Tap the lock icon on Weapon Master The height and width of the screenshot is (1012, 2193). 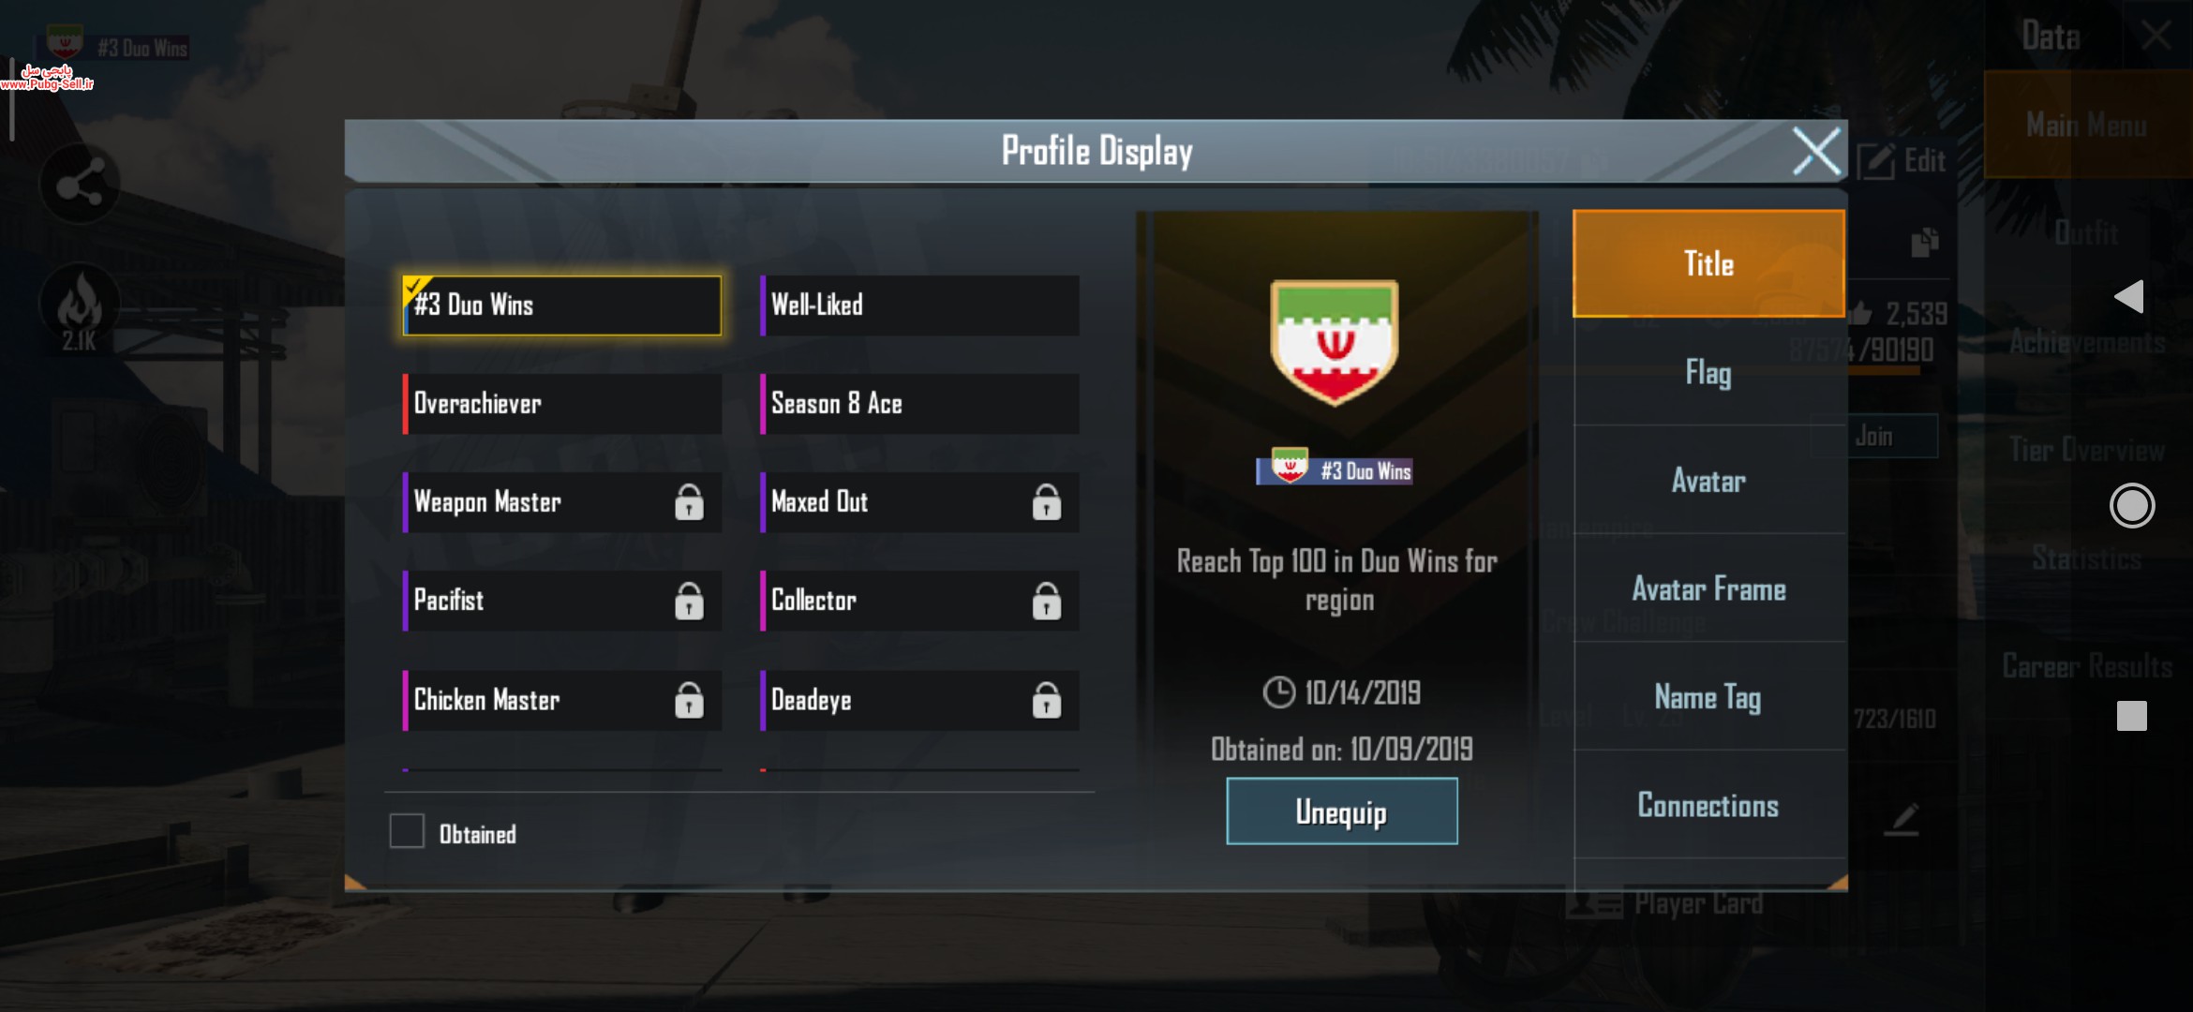tap(689, 502)
